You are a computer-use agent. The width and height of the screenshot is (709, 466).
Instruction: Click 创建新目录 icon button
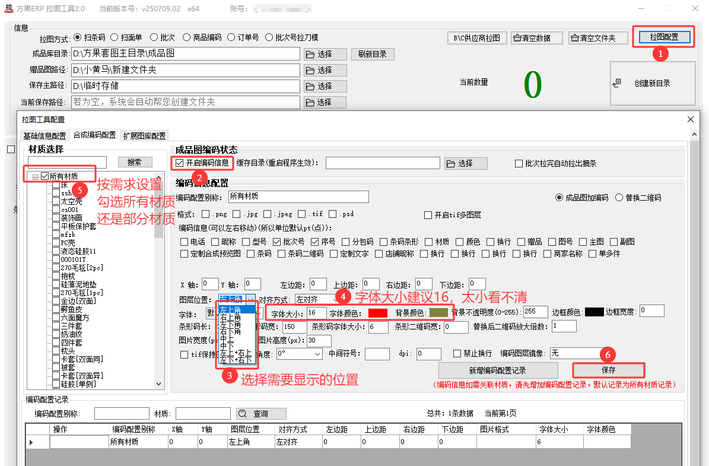653,83
